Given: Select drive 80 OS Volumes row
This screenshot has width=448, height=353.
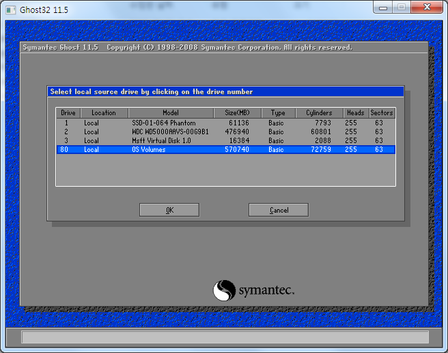Looking at the screenshot, I should [x=226, y=149].
